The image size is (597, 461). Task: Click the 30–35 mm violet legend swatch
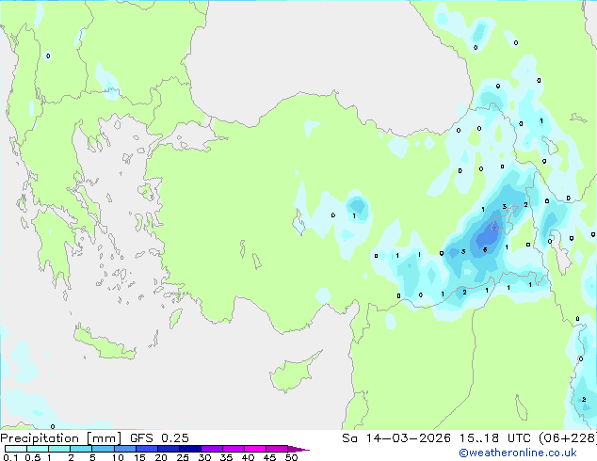(212, 449)
